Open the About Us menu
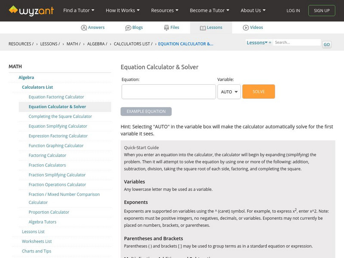The image size is (344, 258). point(253,10)
